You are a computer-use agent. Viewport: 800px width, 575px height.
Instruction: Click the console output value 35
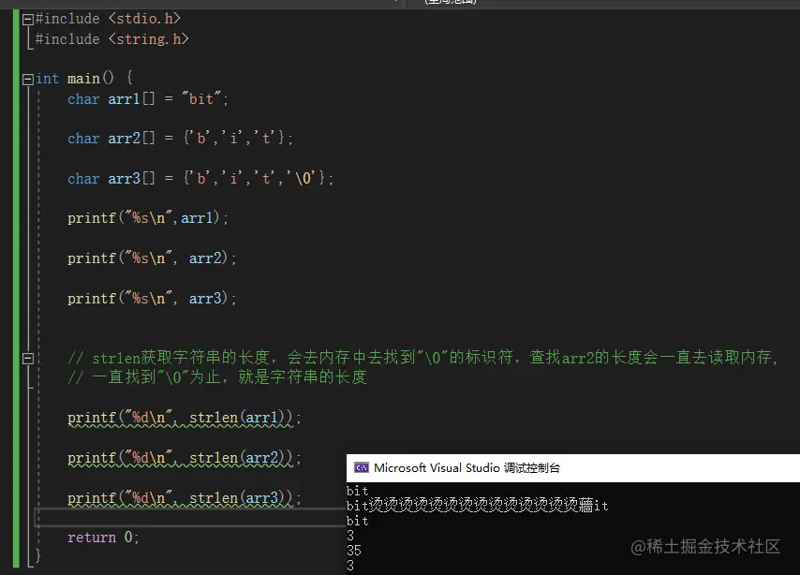[354, 551]
